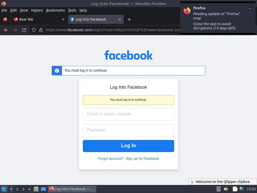
Task: Focus the Password field
Action: 128,130
